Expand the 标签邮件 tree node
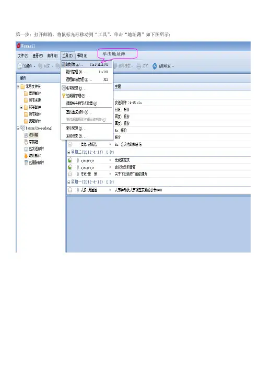 pyautogui.click(x=21, y=107)
